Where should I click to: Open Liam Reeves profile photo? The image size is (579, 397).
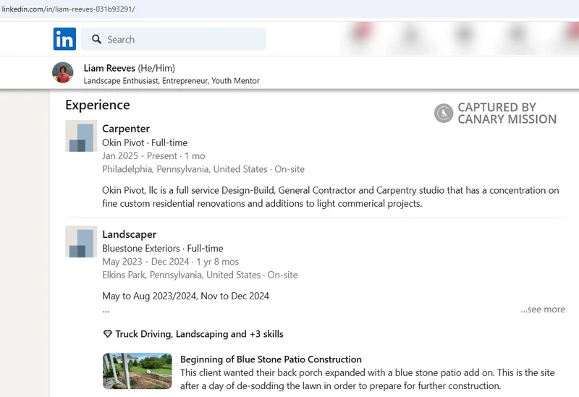point(63,72)
